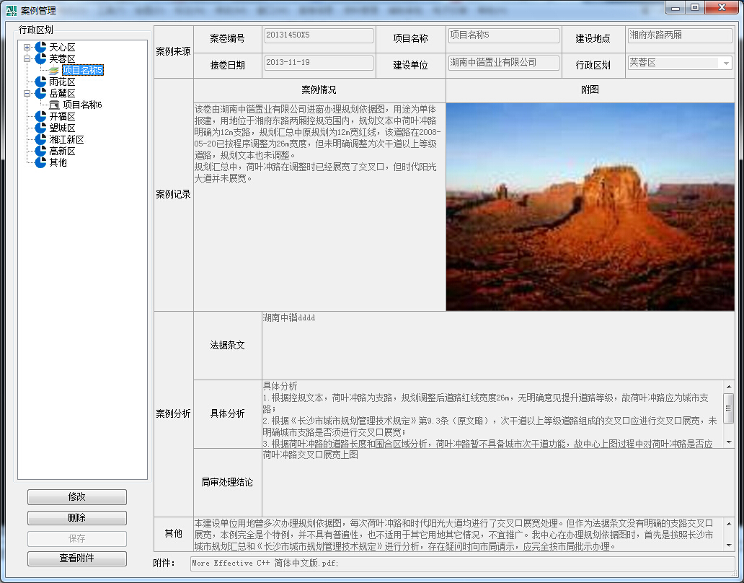Click the 其他 section scroll up arrow

coord(728,523)
